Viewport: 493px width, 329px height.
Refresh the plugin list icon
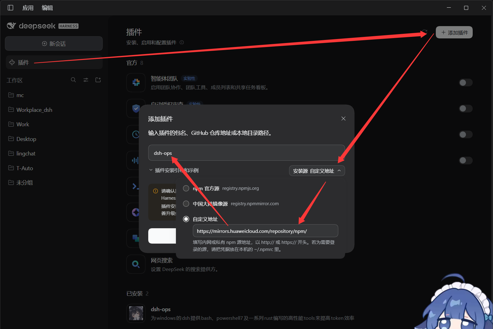tap(425, 32)
